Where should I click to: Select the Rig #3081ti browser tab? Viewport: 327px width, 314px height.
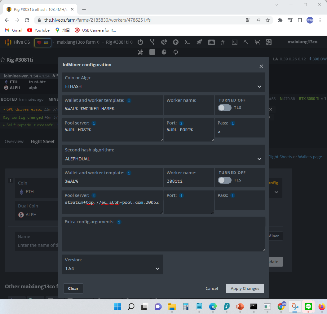coord(40,9)
